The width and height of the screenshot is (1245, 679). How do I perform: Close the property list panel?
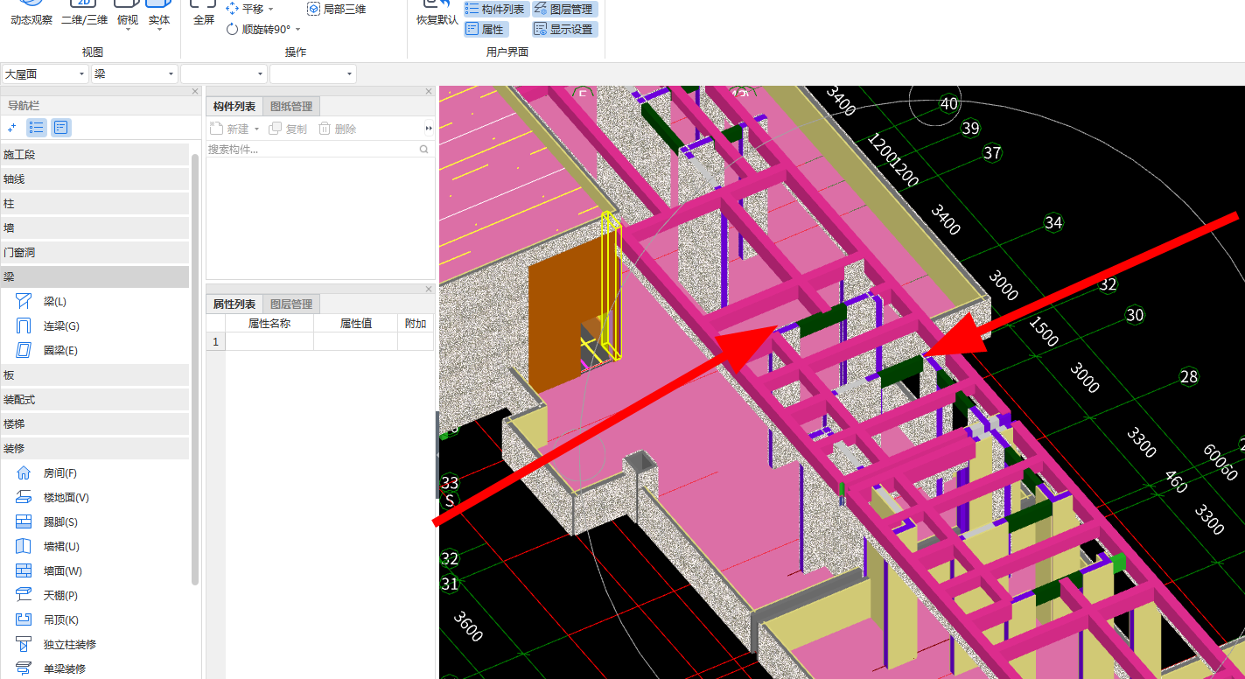pos(429,289)
